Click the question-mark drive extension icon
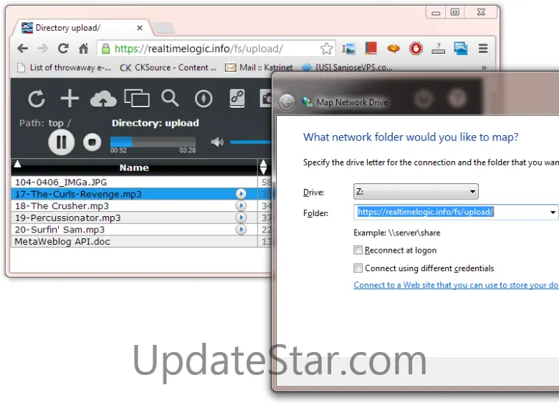The width and height of the screenshot is (559, 405). tap(438, 49)
